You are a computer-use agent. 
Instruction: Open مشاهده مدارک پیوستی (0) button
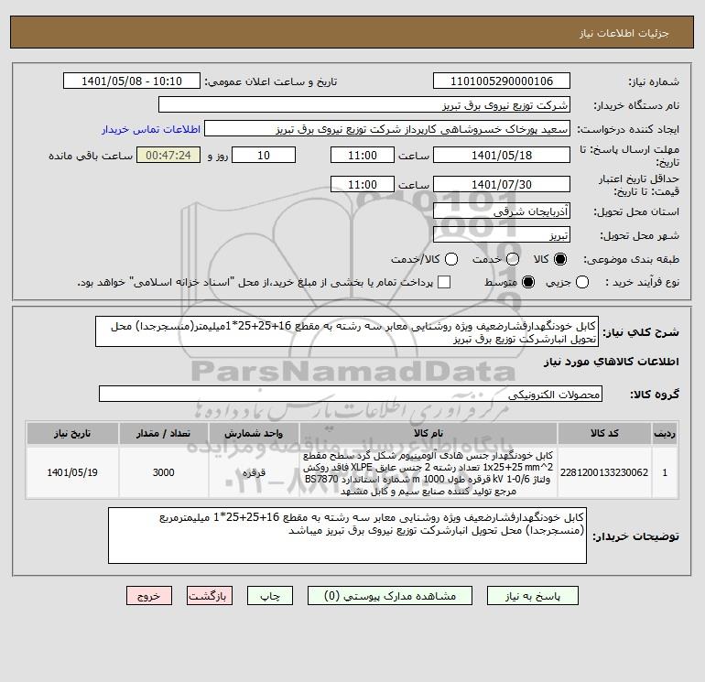(390, 596)
